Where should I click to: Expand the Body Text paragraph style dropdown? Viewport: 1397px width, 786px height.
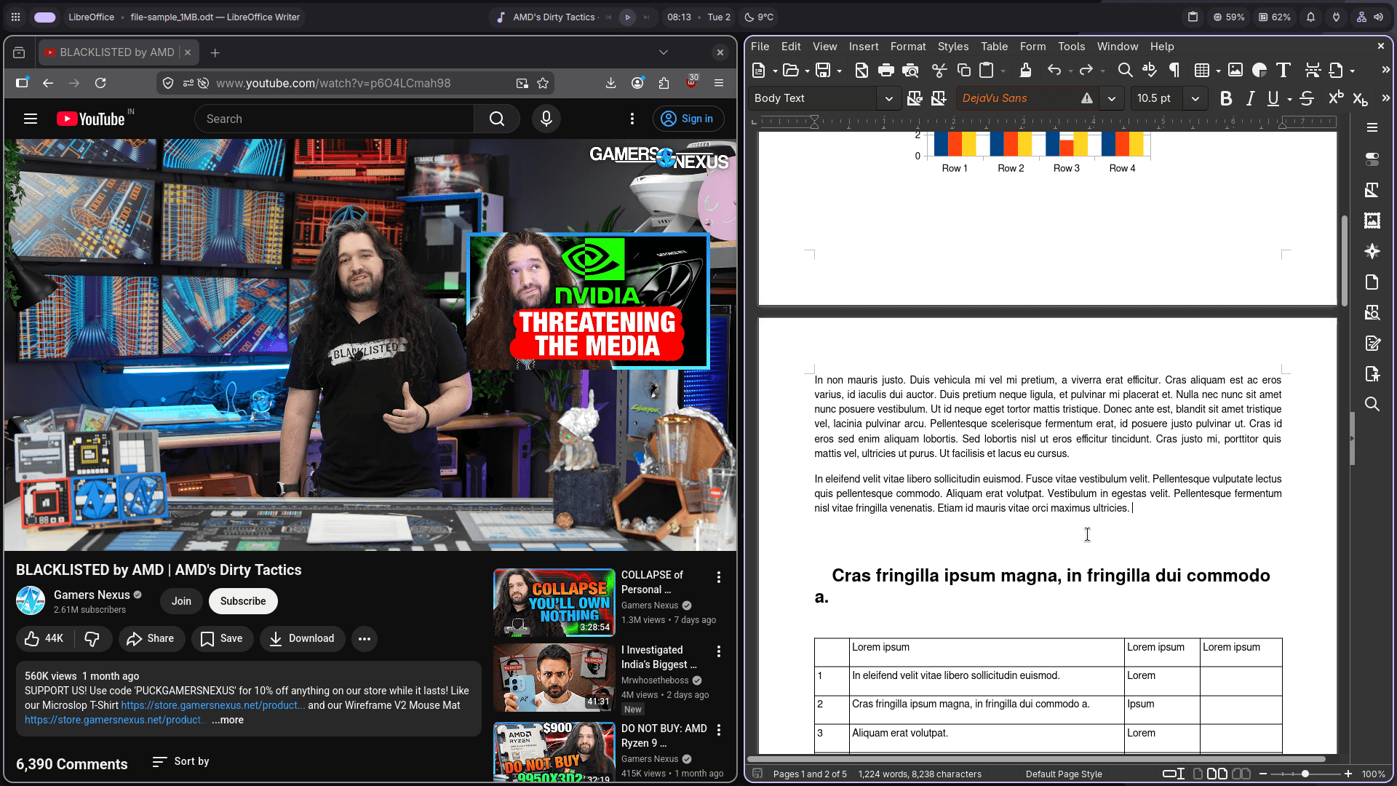[888, 98]
